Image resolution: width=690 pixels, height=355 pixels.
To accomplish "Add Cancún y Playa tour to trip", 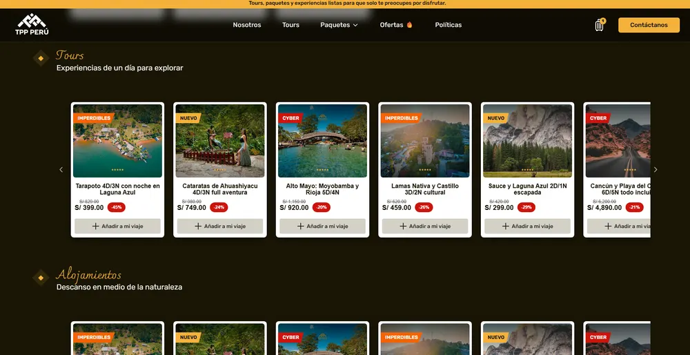I will [619, 226].
